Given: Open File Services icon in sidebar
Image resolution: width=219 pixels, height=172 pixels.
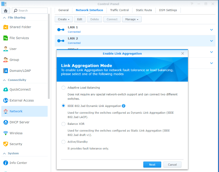Looking at the screenshot, I should pyautogui.click(x=6, y=38).
